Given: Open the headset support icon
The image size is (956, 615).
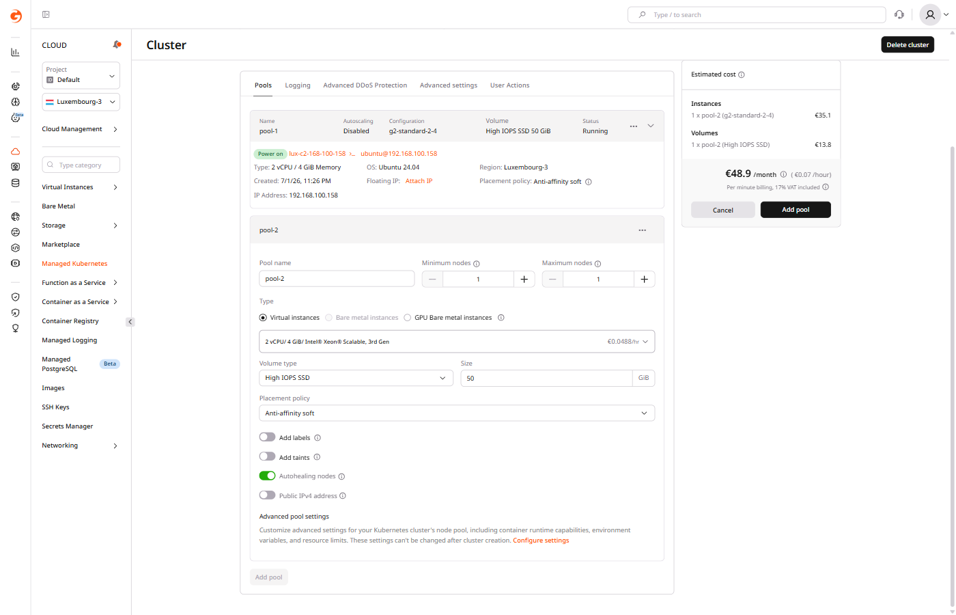Looking at the screenshot, I should [x=899, y=14].
